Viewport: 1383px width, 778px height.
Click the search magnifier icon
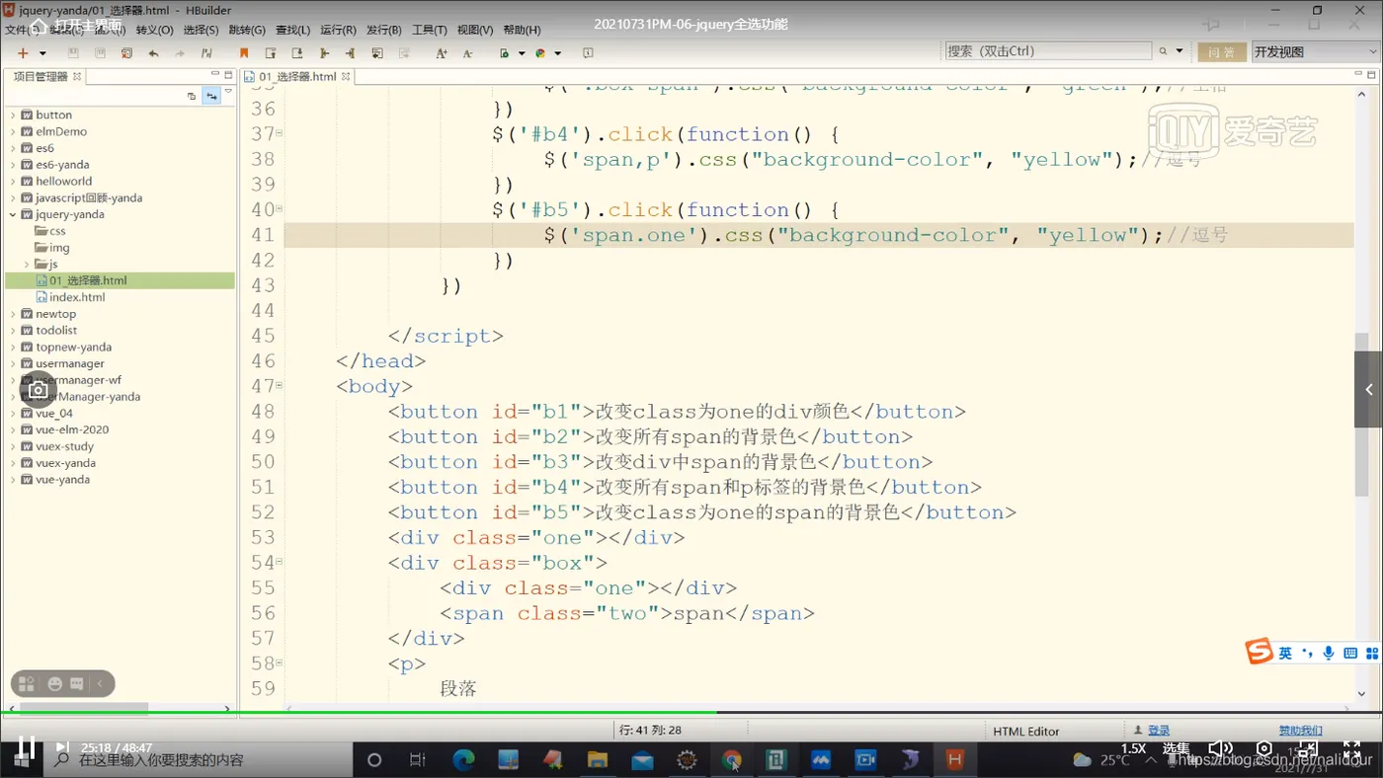click(x=1164, y=51)
